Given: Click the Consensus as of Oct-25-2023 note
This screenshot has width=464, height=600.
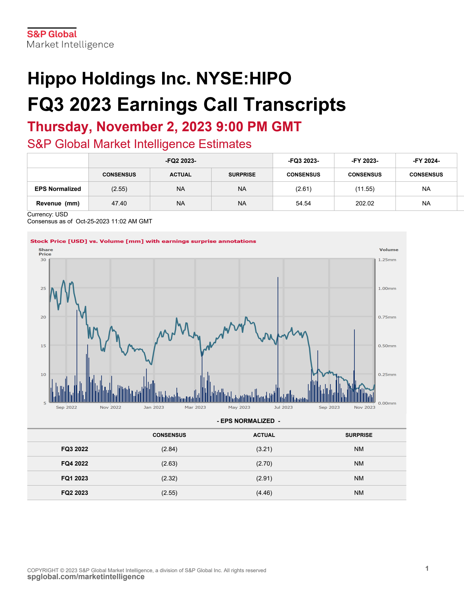Looking at the screenshot, I should (90, 221).
